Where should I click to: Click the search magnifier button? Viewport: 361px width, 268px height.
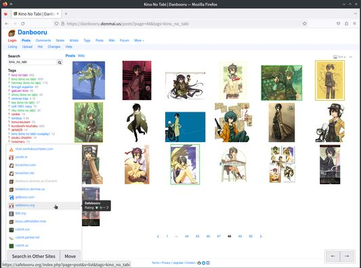point(60,62)
